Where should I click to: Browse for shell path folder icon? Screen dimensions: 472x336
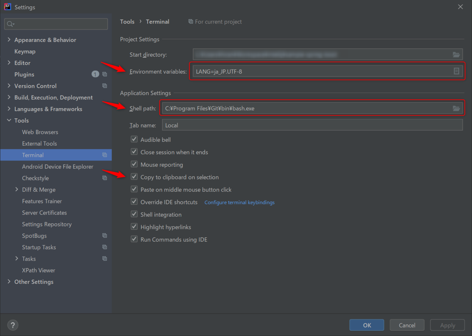coord(456,108)
